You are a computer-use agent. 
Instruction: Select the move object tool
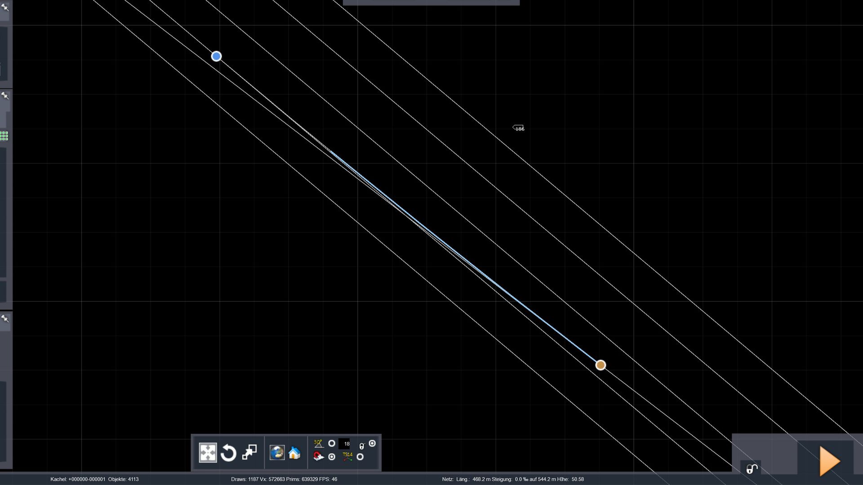(208, 453)
